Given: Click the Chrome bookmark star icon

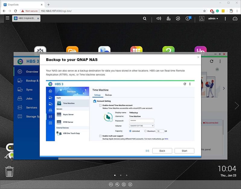Looking at the screenshot, I should click(205, 11).
